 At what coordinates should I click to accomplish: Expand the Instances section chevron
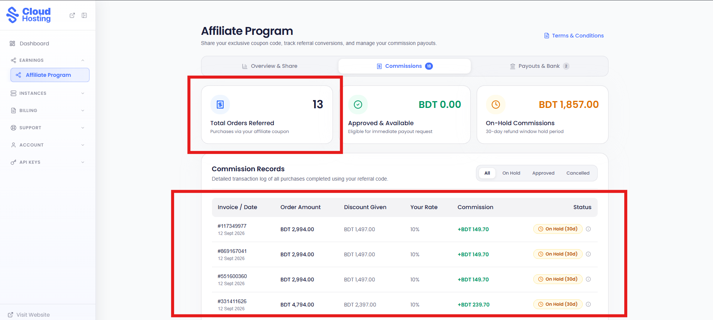pos(83,93)
